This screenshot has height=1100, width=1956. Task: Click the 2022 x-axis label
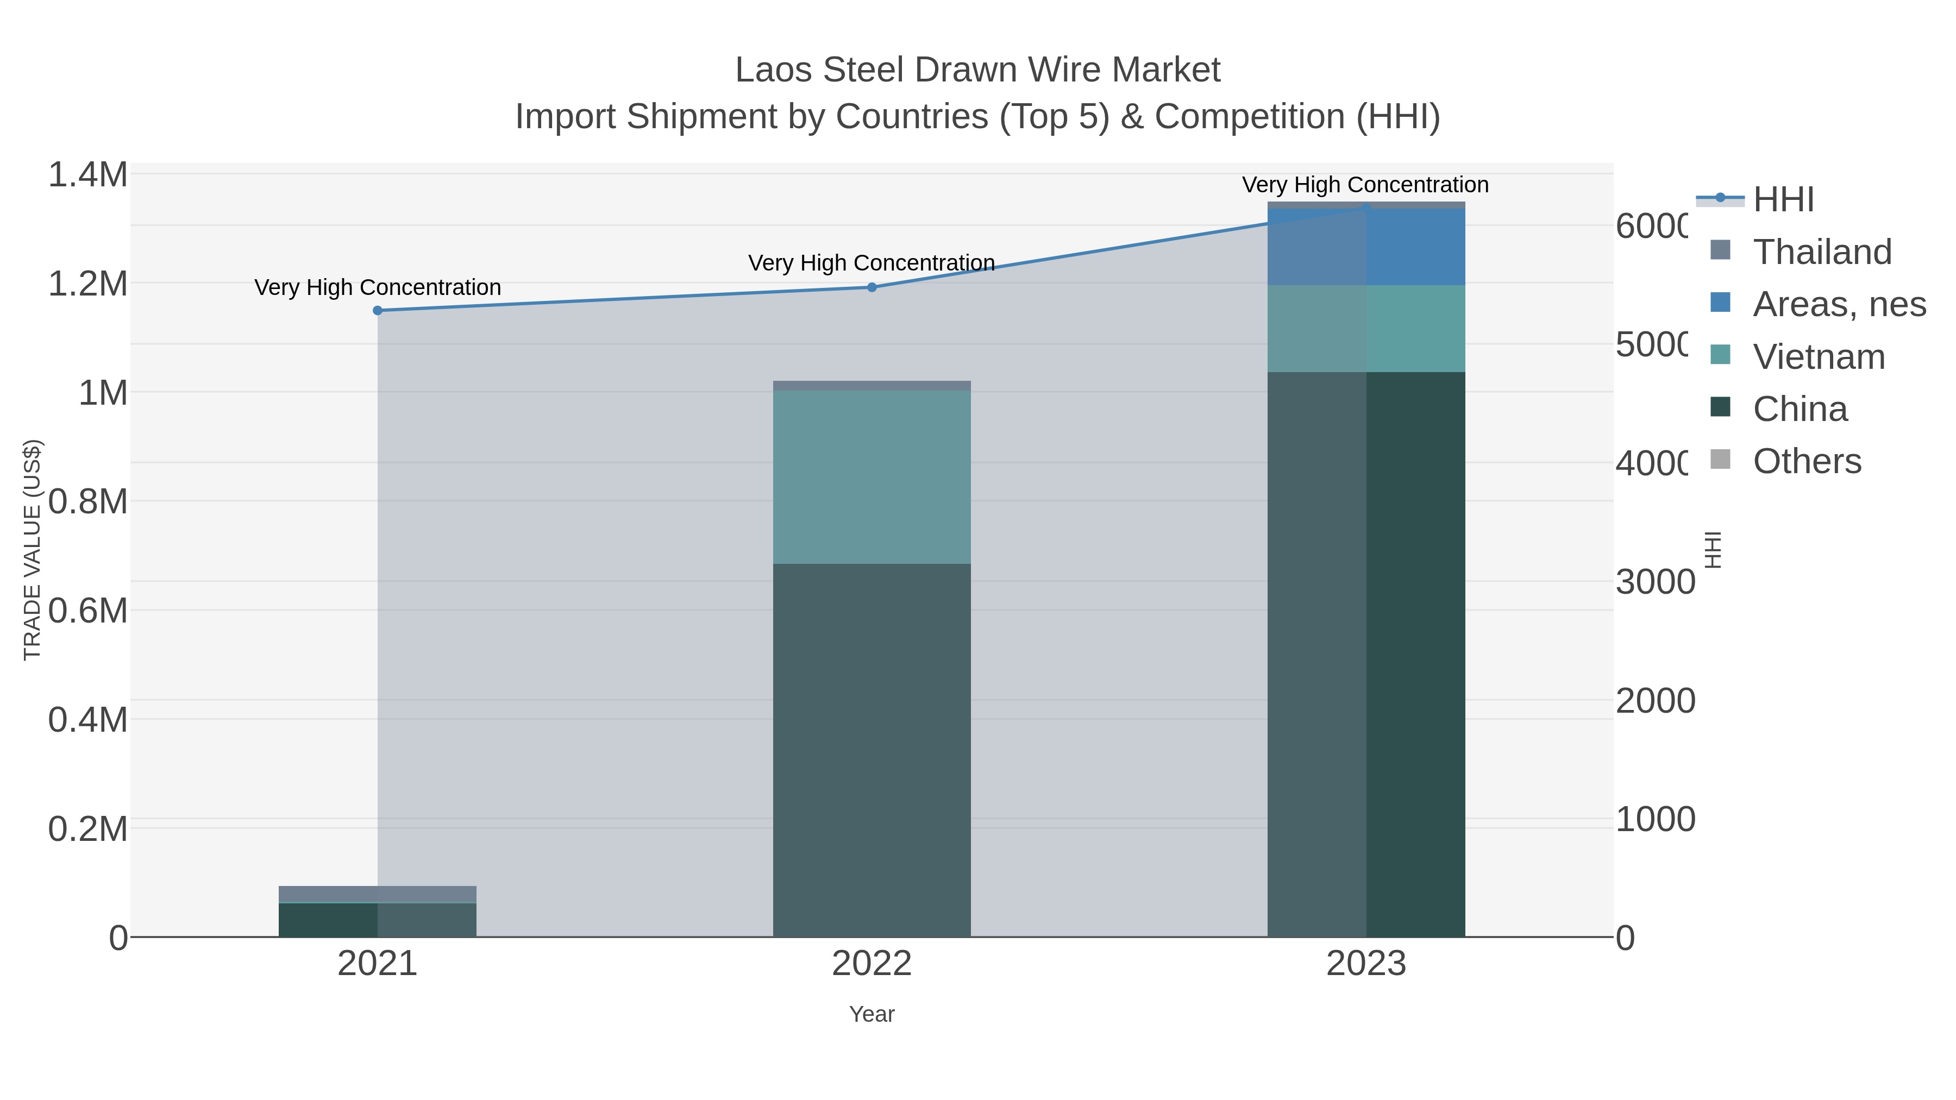(x=872, y=964)
